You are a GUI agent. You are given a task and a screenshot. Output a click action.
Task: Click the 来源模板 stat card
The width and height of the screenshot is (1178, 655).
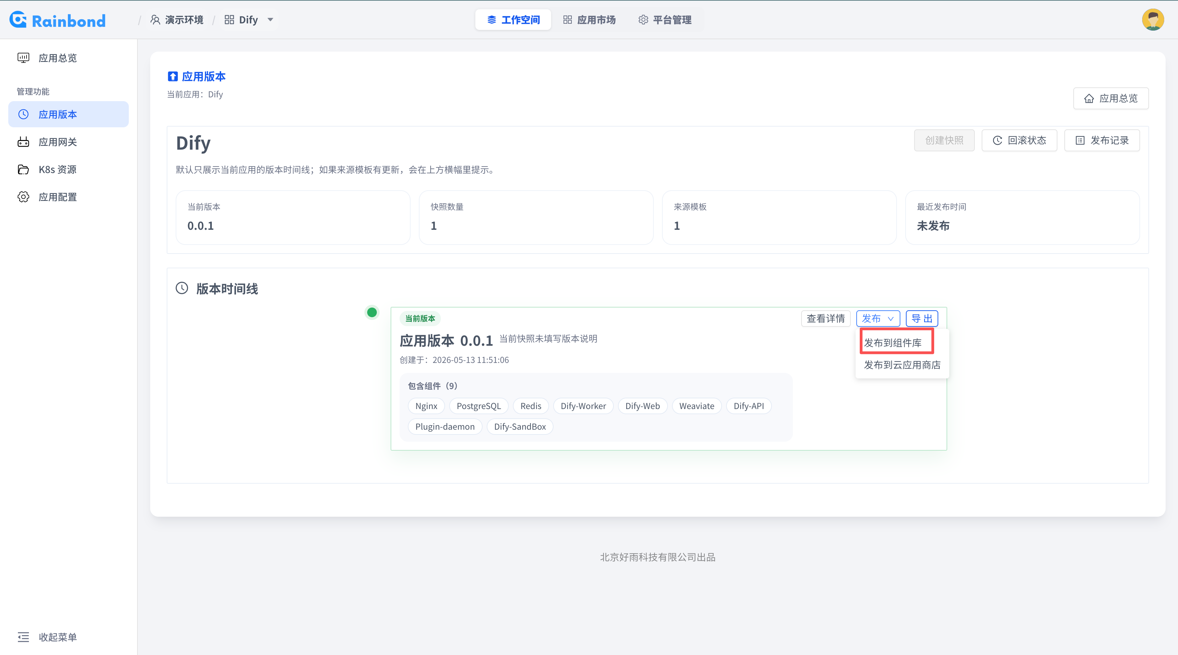coord(779,217)
